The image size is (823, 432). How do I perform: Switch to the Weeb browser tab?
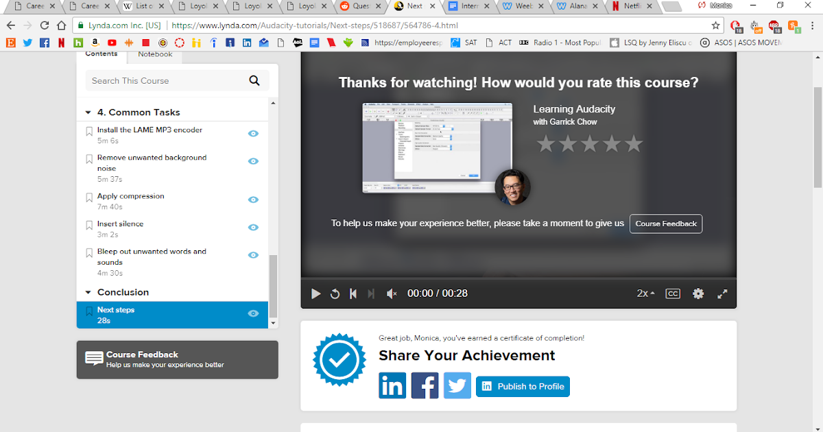click(521, 6)
